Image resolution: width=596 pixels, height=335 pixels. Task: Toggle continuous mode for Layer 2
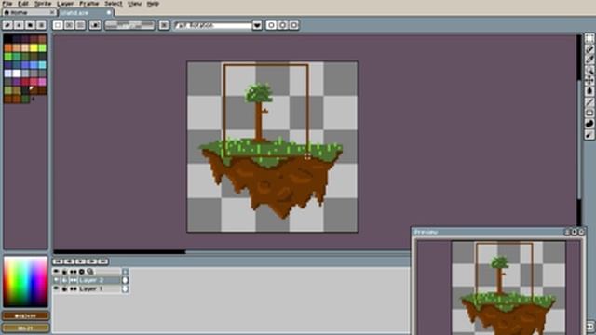click(74, 280)
